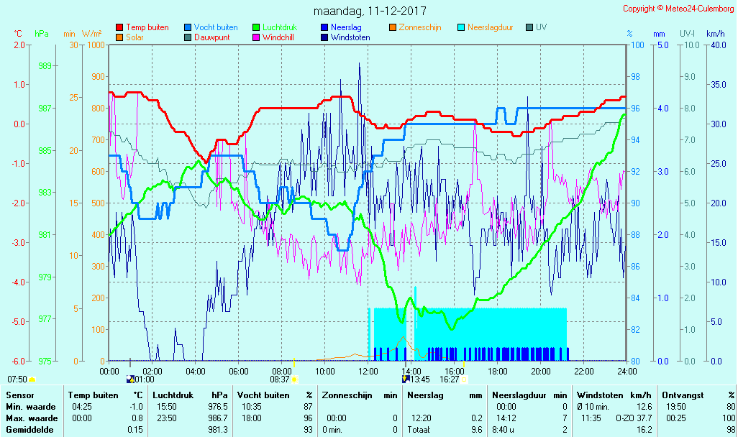Click the cyan Neerslagduur legend square
738x437 pixels.
click(x=461, y=27)
